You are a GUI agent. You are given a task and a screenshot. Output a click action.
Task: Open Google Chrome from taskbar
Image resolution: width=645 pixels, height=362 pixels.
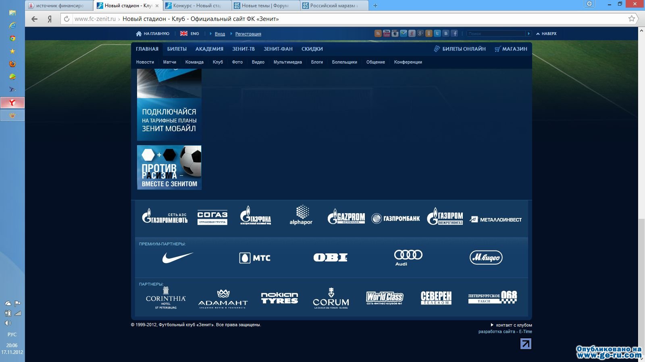click(12, 38)
